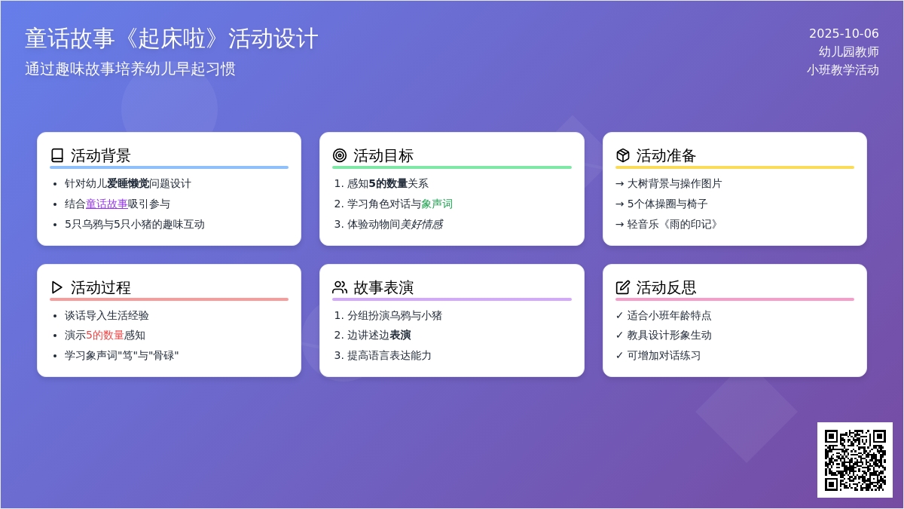Click the date 2025-10-06
This screenshot has height=509, width=904.
click(x=843, y=33)
